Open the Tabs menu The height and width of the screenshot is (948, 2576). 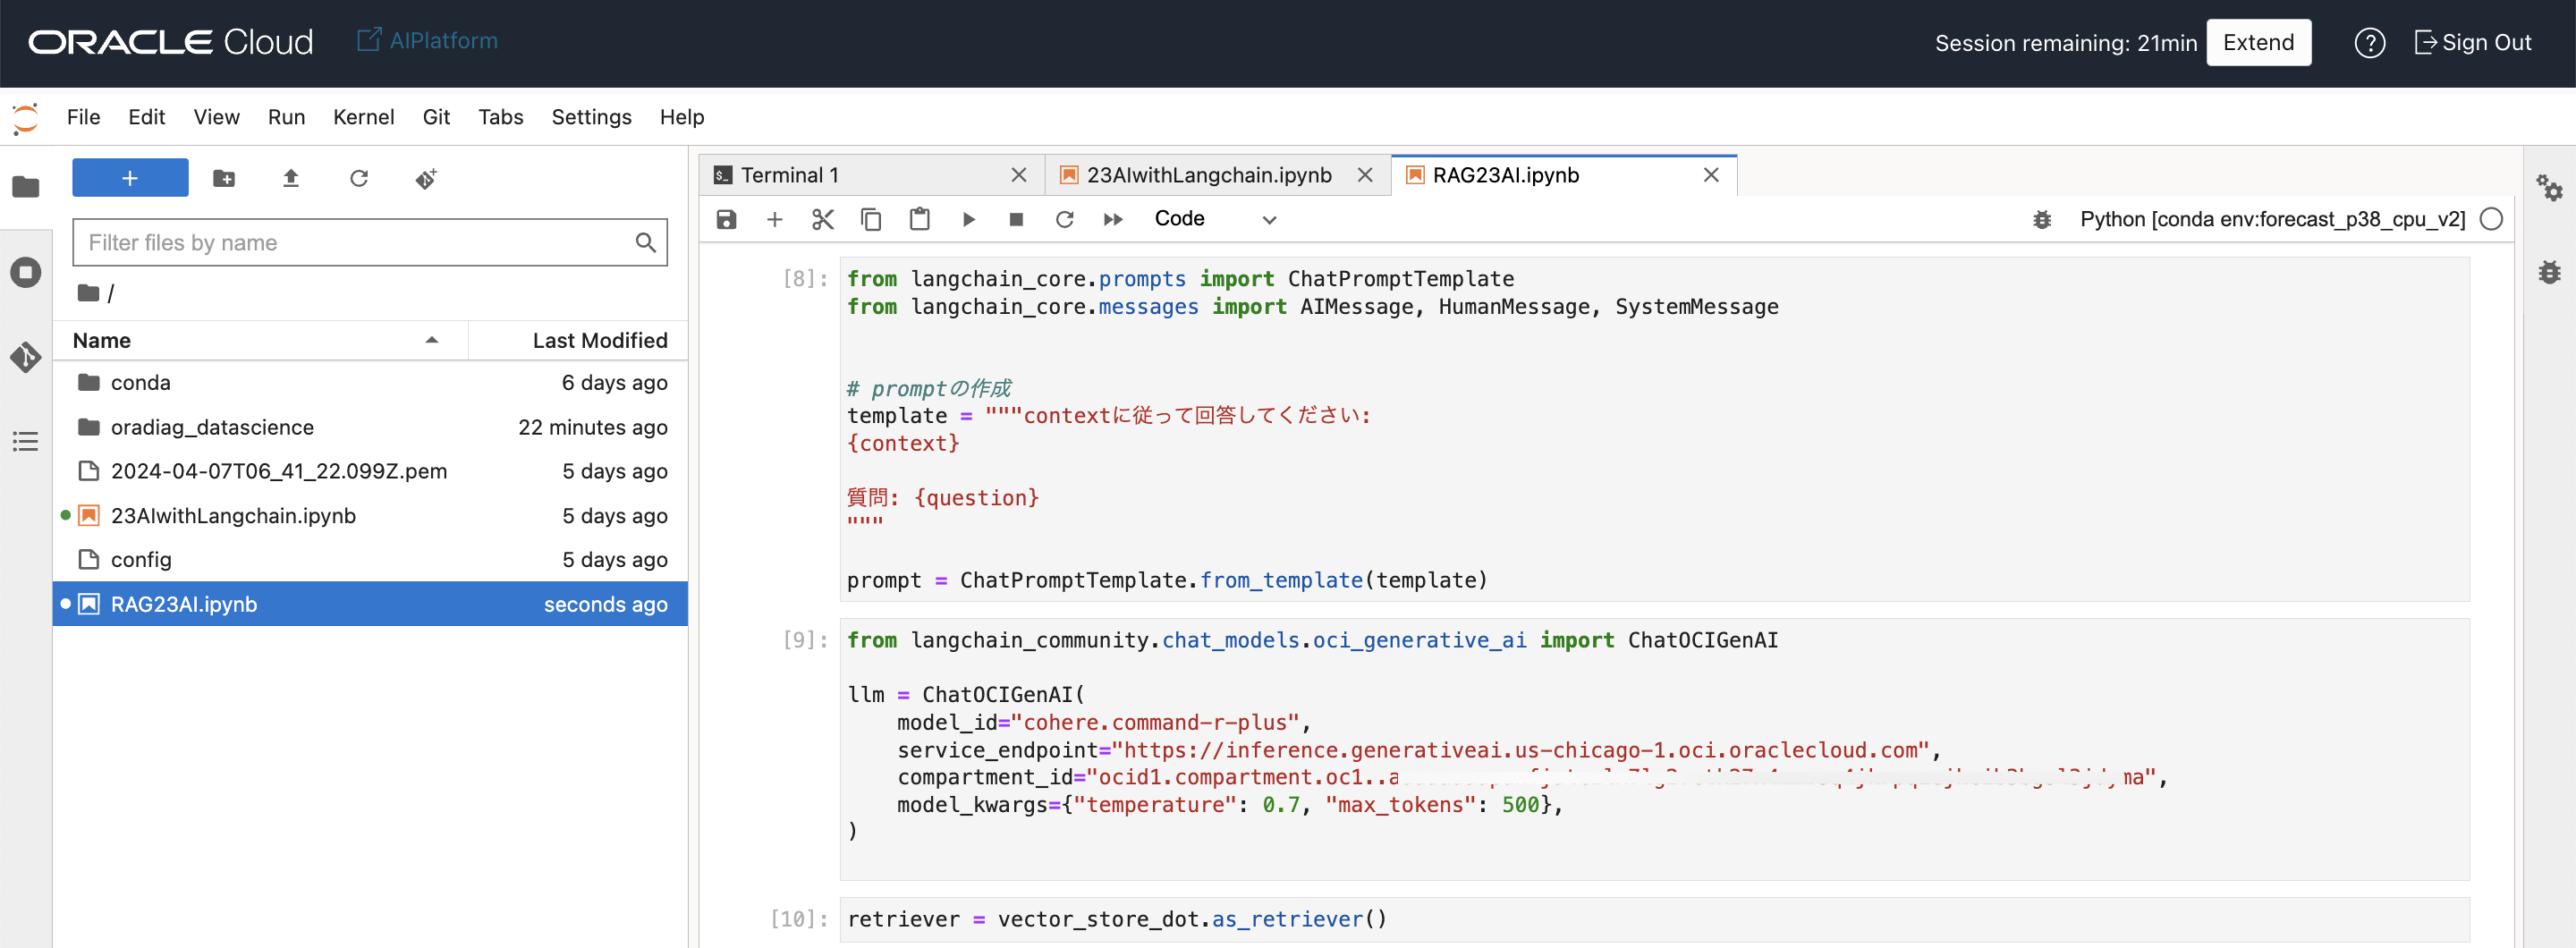[501, 117]
